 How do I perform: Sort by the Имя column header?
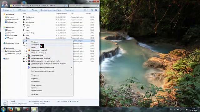(25, 13)
